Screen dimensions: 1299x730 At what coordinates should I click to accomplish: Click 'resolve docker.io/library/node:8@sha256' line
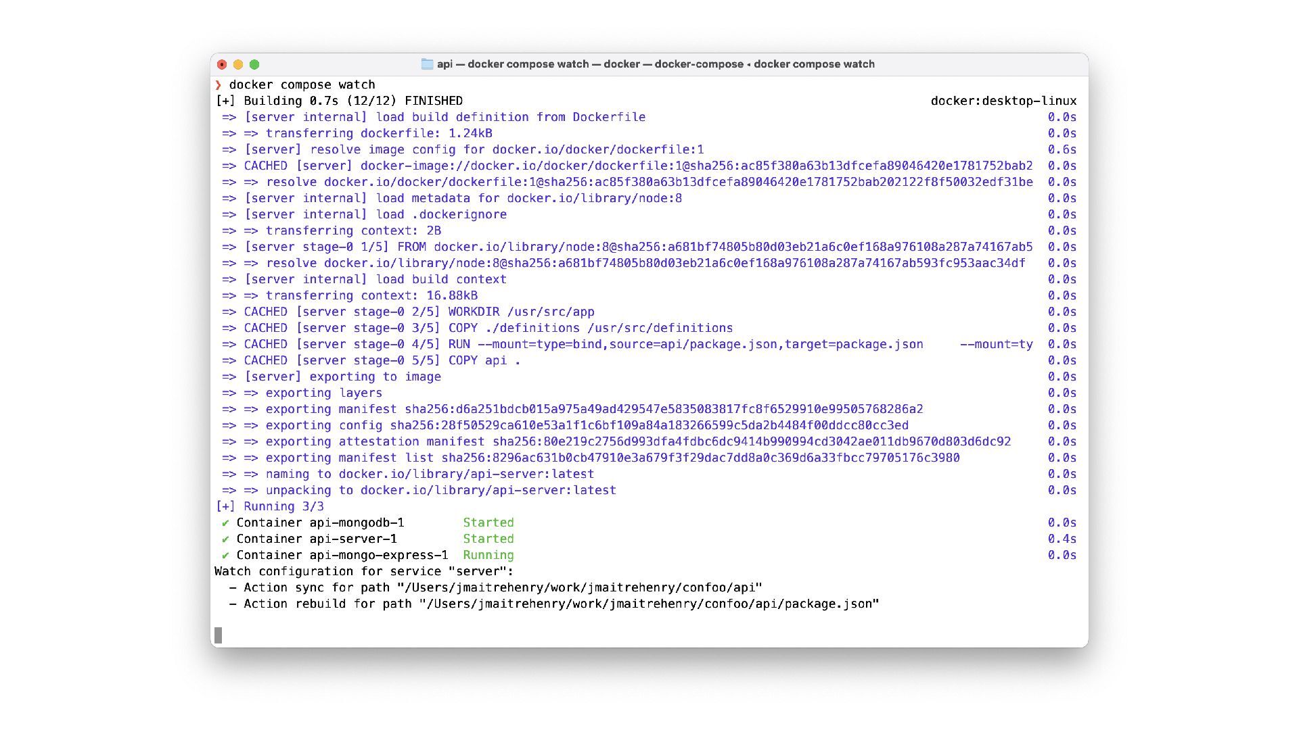(624, 263)
